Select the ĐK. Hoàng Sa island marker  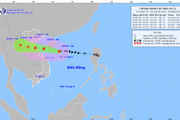point(59,57)
